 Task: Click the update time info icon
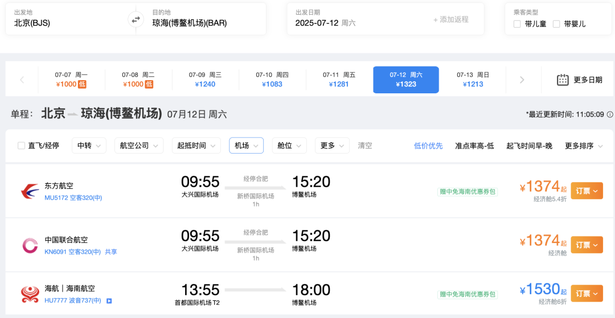(x=610, y=115)
